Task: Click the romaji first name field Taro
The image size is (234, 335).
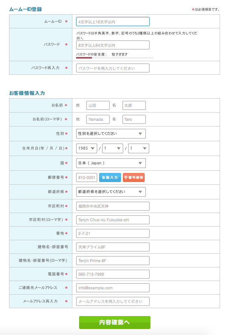Action: (x=134, y=119)
